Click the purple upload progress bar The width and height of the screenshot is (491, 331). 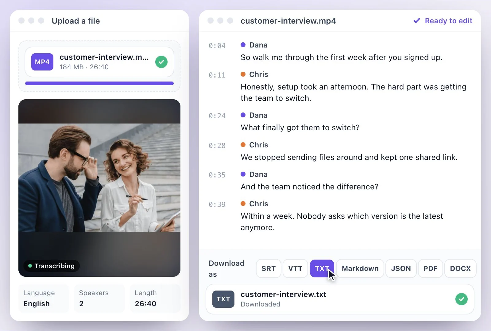pos(99,83)
